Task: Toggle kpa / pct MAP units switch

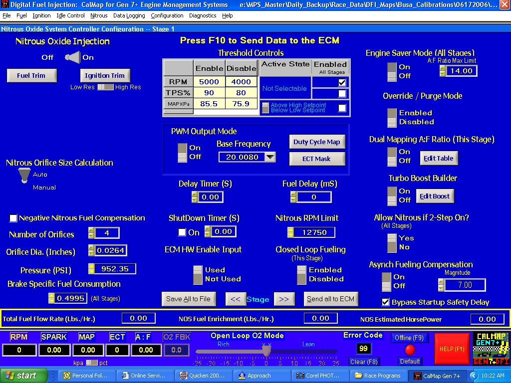Action: coord(92,363)
